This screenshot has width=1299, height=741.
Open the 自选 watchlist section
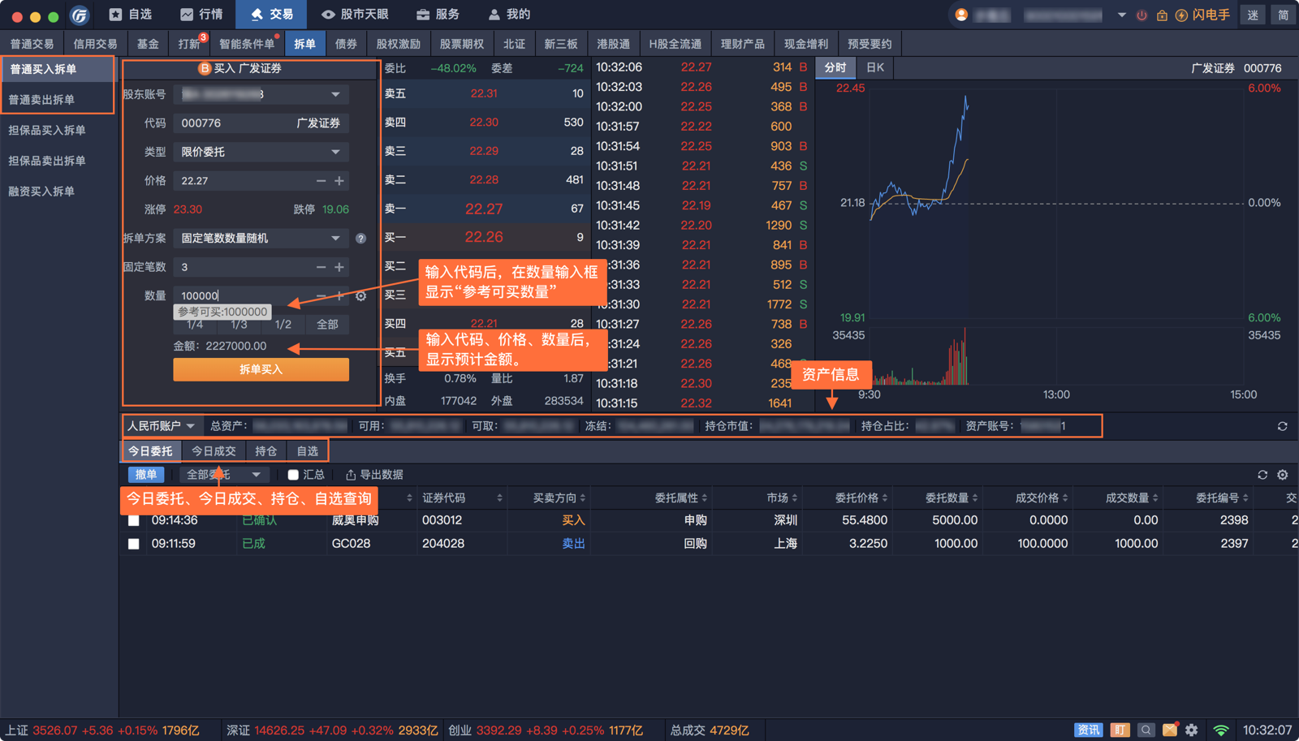point(131,15)
